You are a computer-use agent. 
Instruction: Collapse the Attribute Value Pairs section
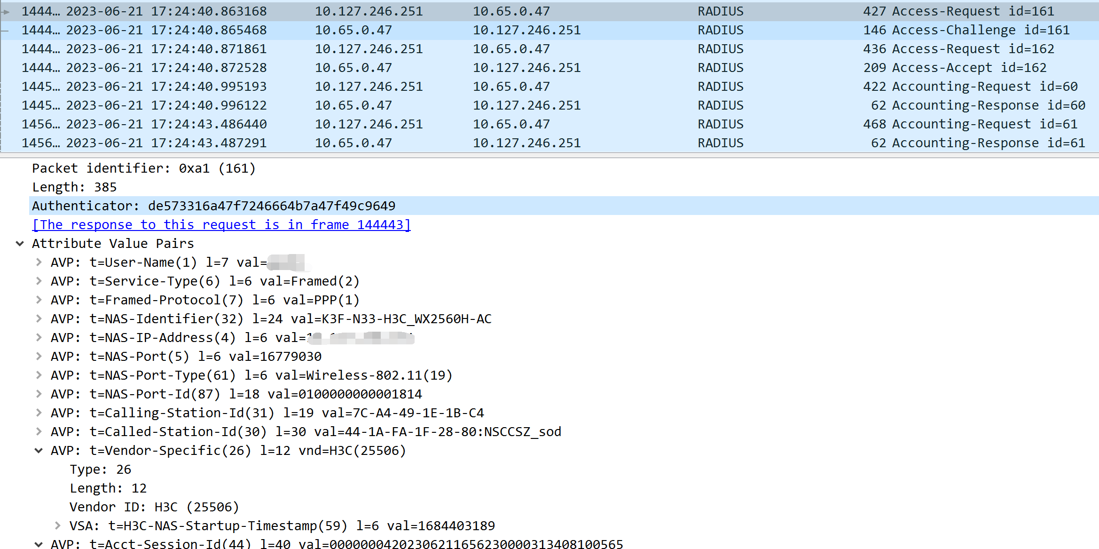point(20,243)
